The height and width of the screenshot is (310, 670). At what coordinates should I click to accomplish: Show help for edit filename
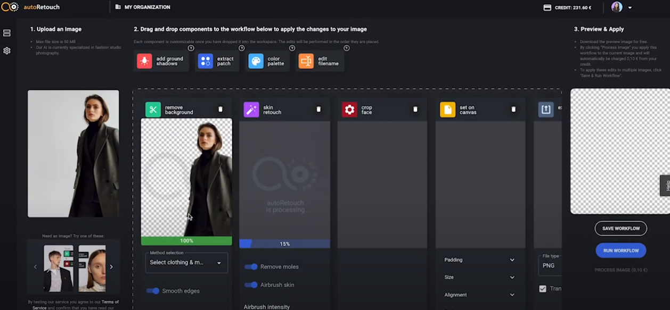coord(347,48)
